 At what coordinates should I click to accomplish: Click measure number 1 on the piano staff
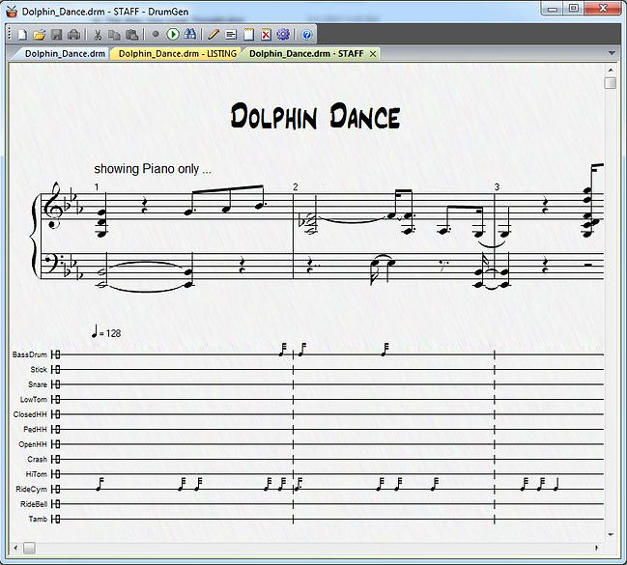coord(97,186)
